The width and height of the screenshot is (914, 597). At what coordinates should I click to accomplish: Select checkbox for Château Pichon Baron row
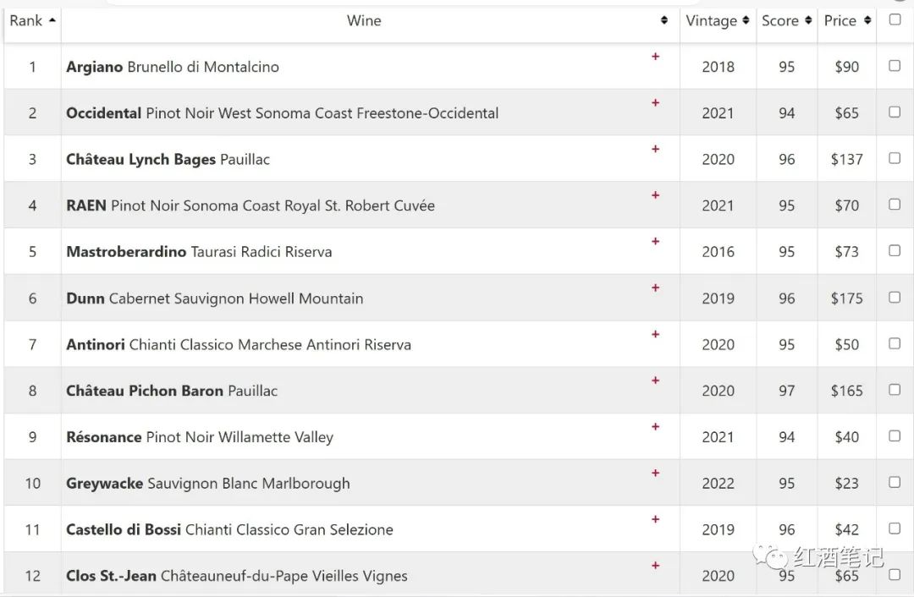895,390
